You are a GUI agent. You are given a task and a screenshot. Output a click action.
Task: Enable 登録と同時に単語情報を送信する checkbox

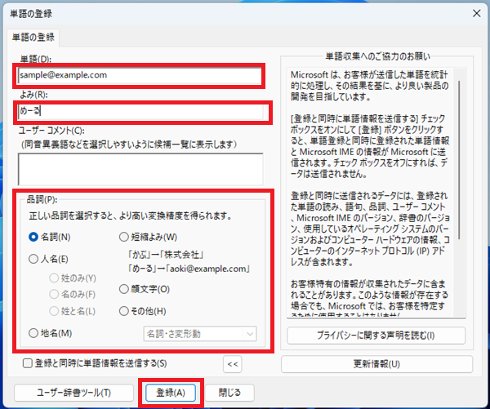(x=28, y=363)
